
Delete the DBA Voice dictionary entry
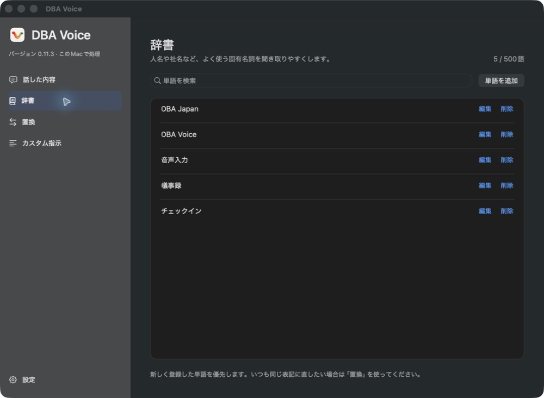tap(507, 134)
